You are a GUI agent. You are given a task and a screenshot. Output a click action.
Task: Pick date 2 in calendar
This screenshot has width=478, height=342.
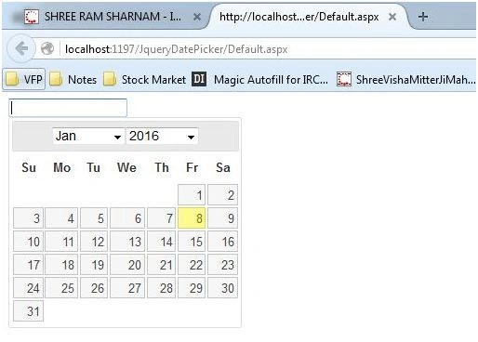(x=222, y=195)
